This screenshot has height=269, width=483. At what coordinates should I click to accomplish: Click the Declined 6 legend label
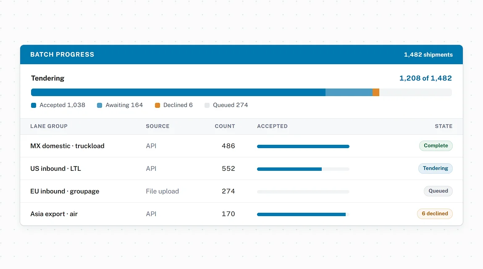click(178, 105)
